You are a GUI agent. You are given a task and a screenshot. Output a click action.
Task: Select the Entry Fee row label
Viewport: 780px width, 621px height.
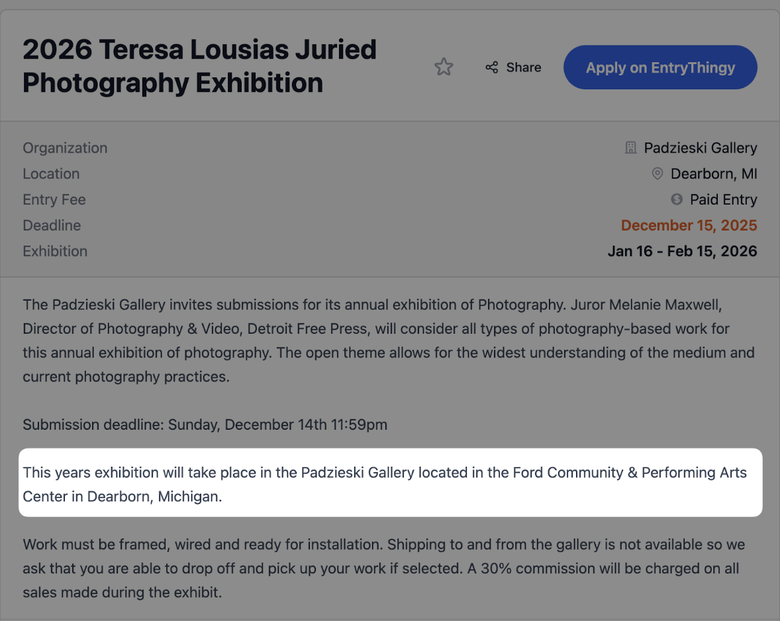click(54, 199)
